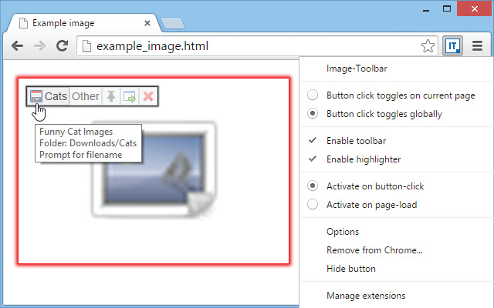Select Activate on page-load
The image size is (494, 308).
(x=397, y=205)
